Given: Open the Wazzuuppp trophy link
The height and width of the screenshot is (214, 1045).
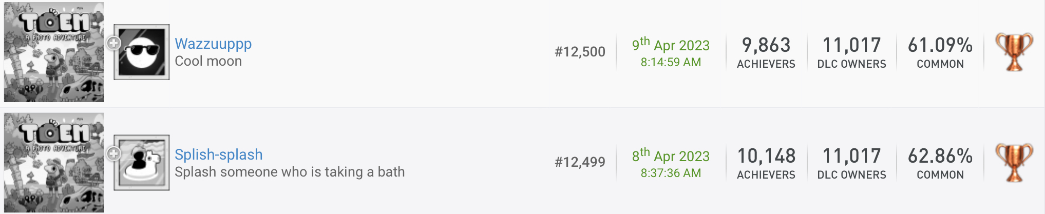Looking at the screenshot, I should [x=213, y=44].
